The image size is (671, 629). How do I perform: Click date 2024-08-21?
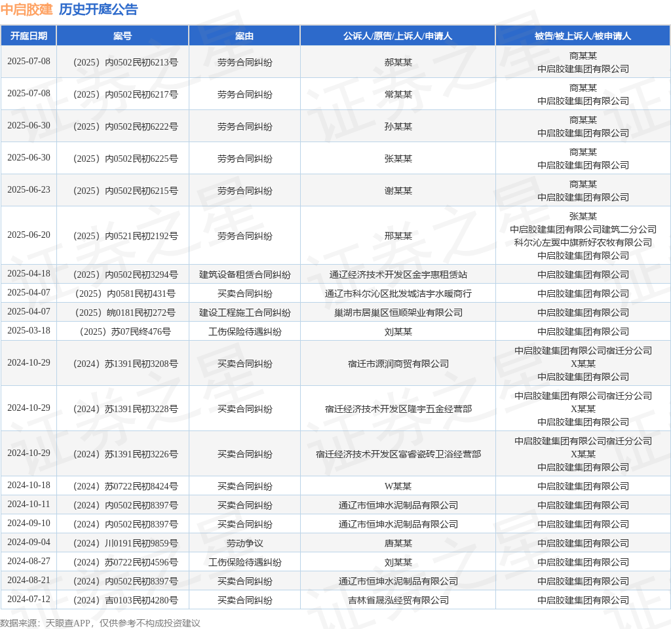29,581
